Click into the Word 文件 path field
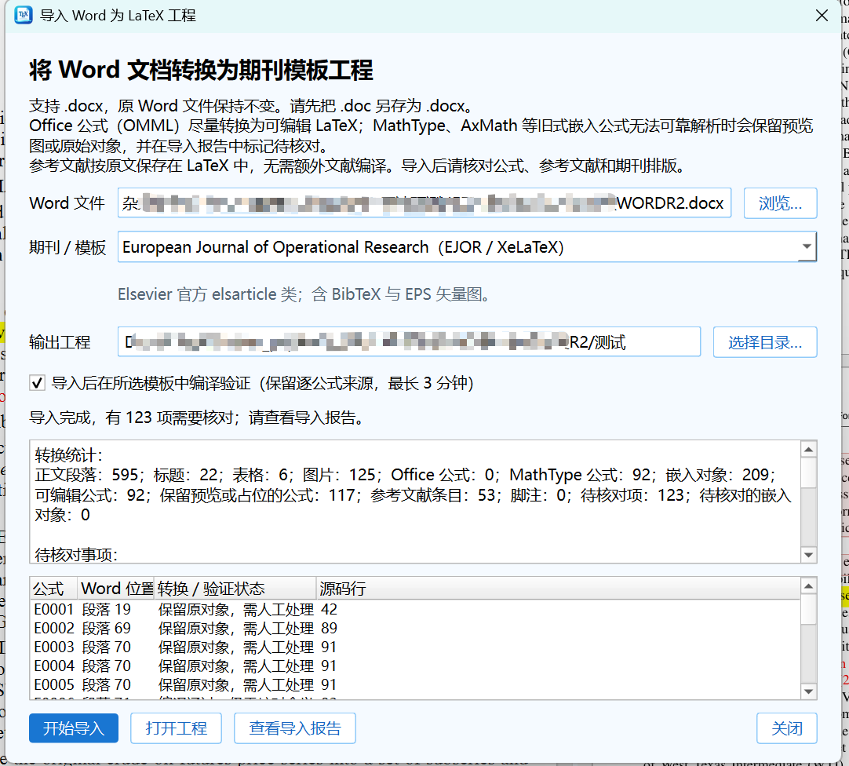This screenshot has width=849, height=766. coord(424,203)
